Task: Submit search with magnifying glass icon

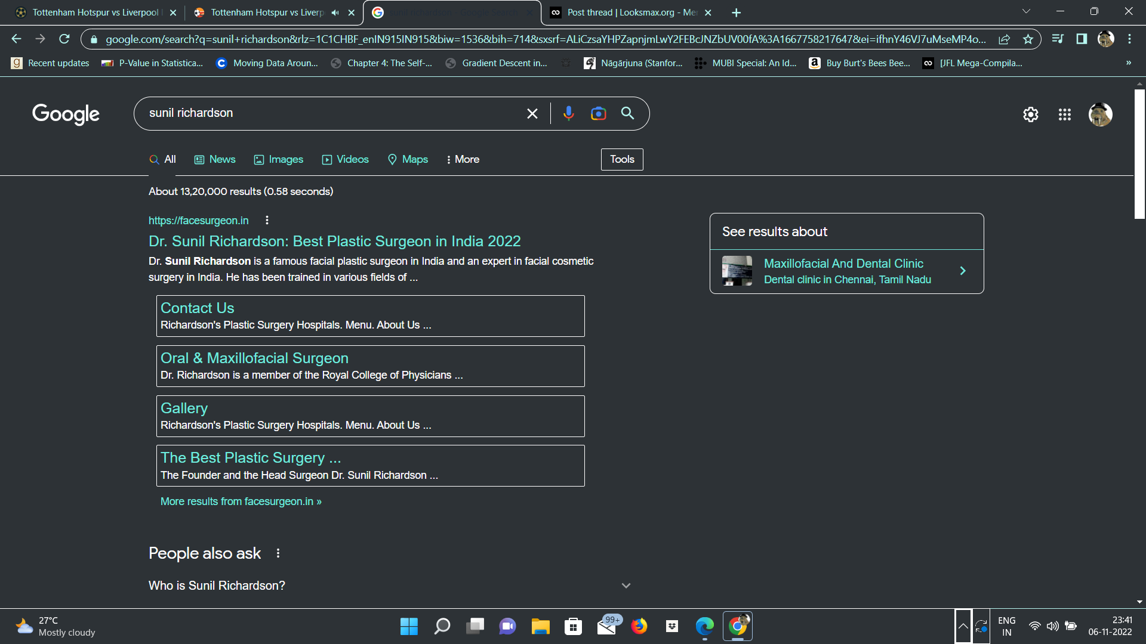Action: (x=627, y=113)
